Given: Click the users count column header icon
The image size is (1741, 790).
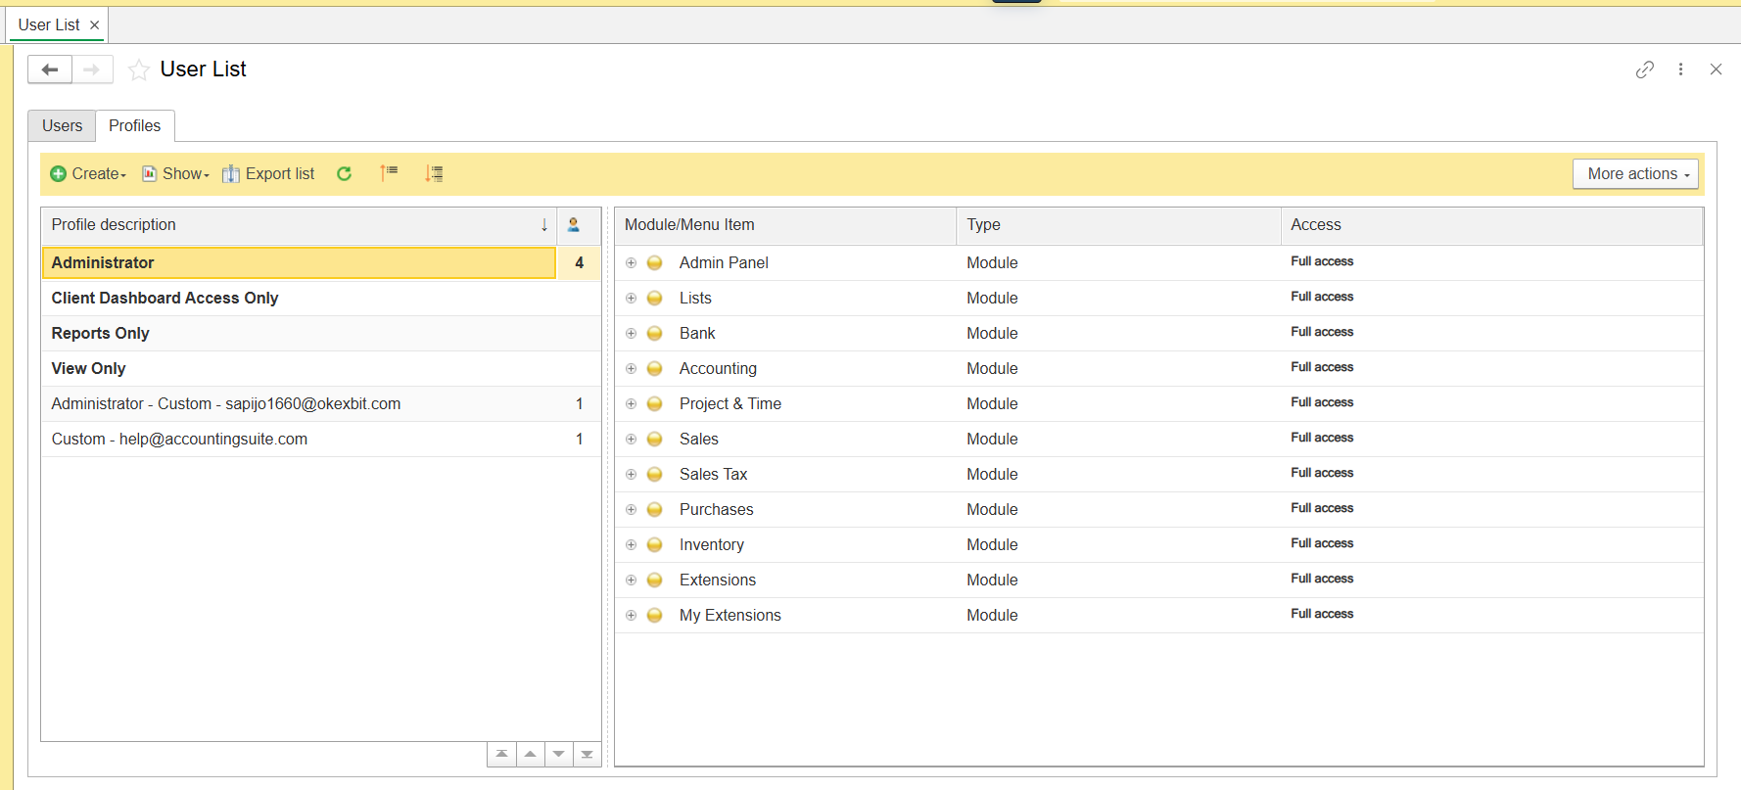Looking at the screenshot, I should pyautogui.click(x=574, y=225).
